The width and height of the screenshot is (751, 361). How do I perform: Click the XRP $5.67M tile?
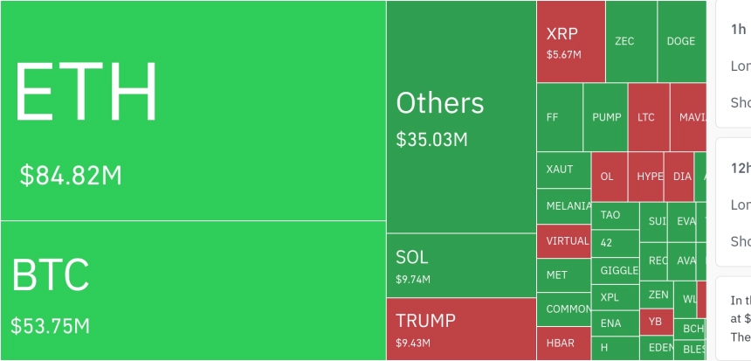571,41
